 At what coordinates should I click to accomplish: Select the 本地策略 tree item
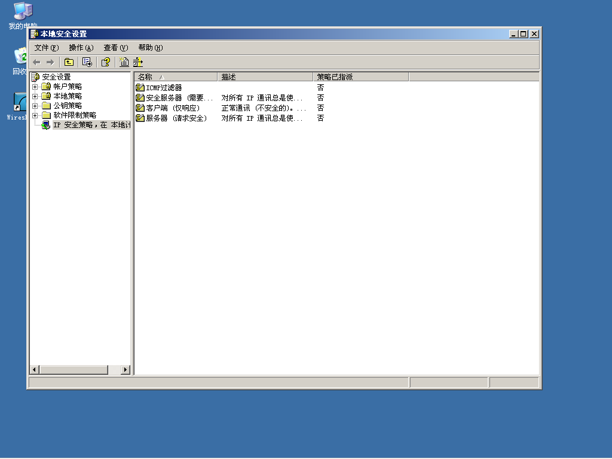68,96
